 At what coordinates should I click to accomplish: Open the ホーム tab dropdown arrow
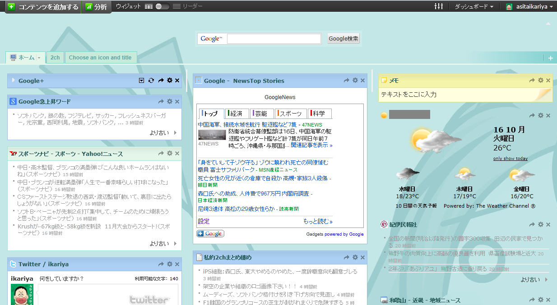[39, 58]
